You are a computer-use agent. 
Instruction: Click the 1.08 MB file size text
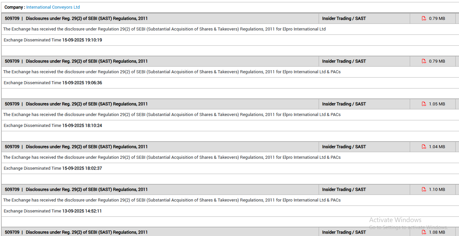point(437,232)
